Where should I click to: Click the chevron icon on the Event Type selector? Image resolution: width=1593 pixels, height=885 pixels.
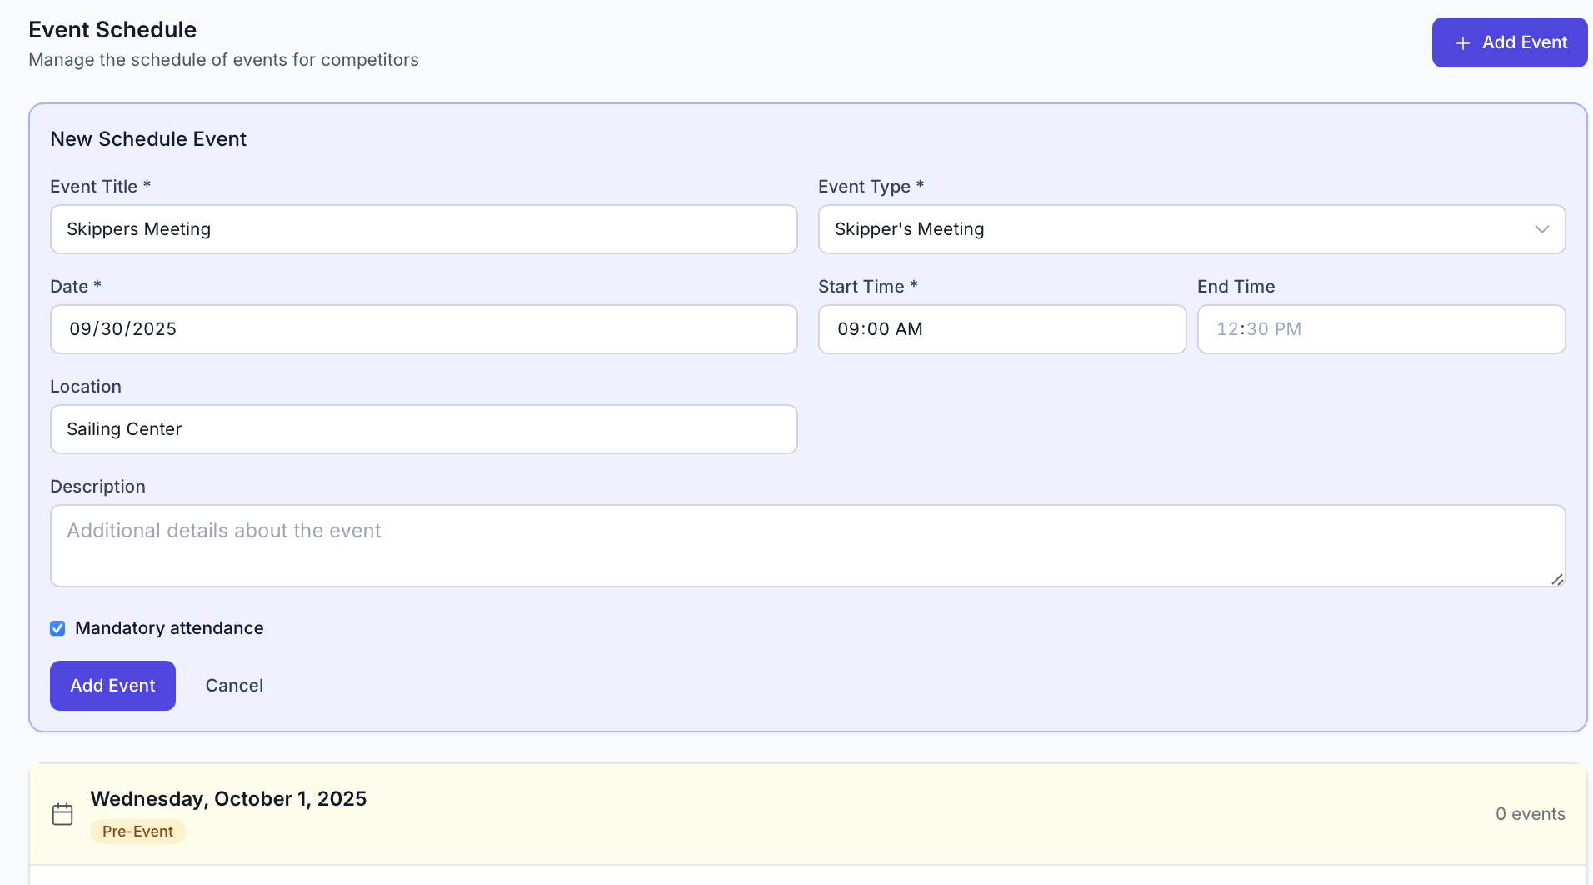pos(1542,229)
